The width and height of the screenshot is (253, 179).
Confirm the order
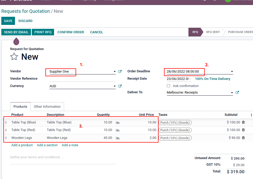(71, 32)
